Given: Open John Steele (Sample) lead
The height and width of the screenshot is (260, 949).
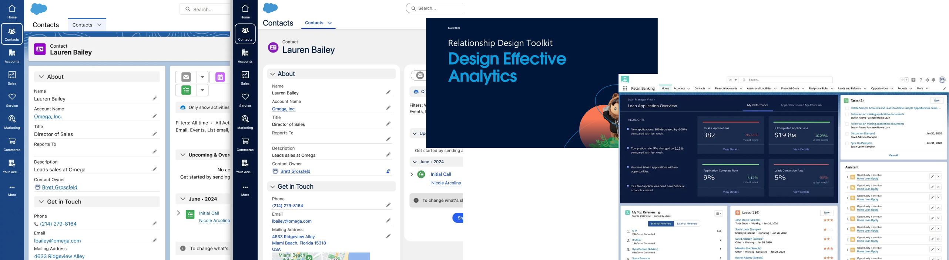Looking at the screenshot, I should click(x=748, y=220).
